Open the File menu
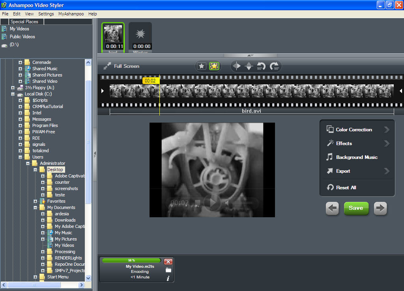The height and width of the screenshot is (291, 404). point(5,14)
